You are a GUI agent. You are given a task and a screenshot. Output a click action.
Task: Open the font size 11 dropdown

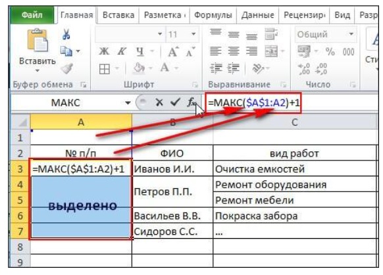tap(193, 34)
